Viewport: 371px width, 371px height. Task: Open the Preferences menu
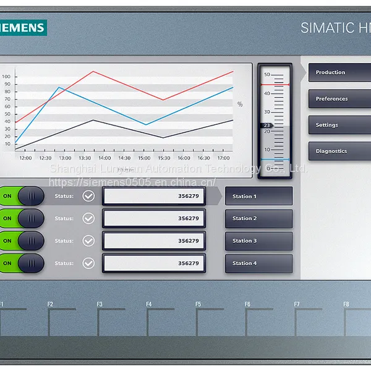coord(339,99)
